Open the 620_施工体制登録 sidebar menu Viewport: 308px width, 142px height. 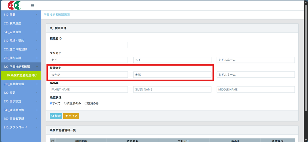21,49
